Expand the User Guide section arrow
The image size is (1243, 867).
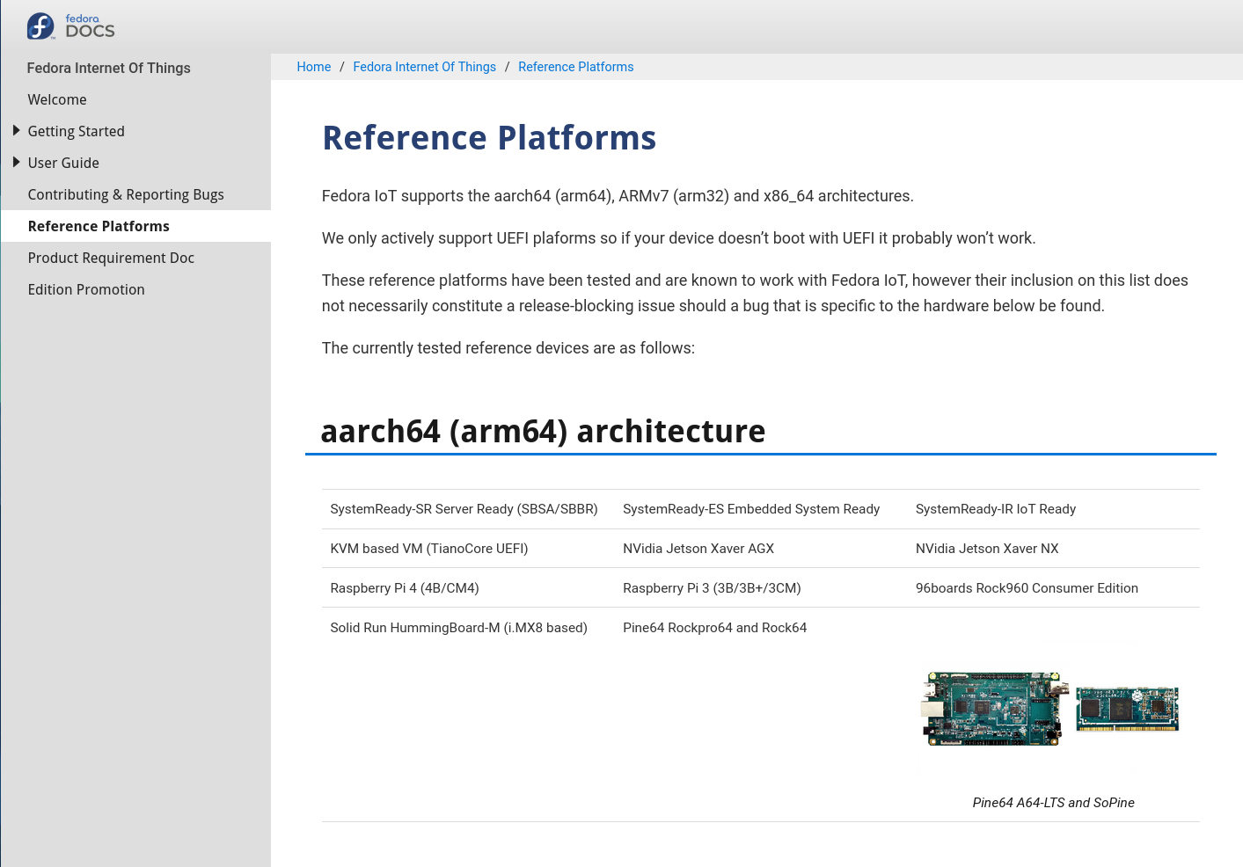(16, 162)
